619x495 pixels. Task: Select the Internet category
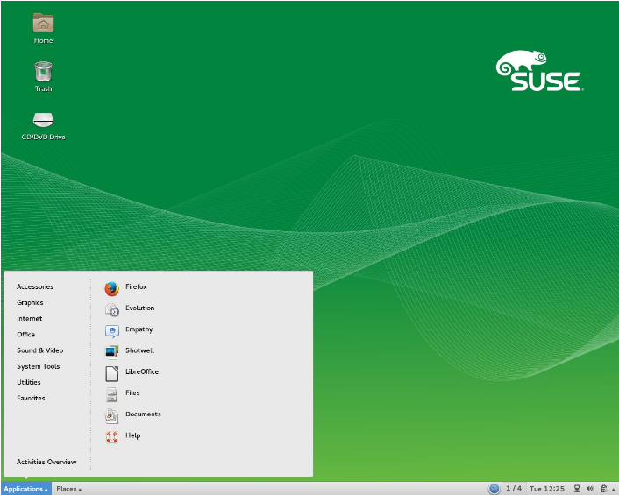[x=30, y=318]
